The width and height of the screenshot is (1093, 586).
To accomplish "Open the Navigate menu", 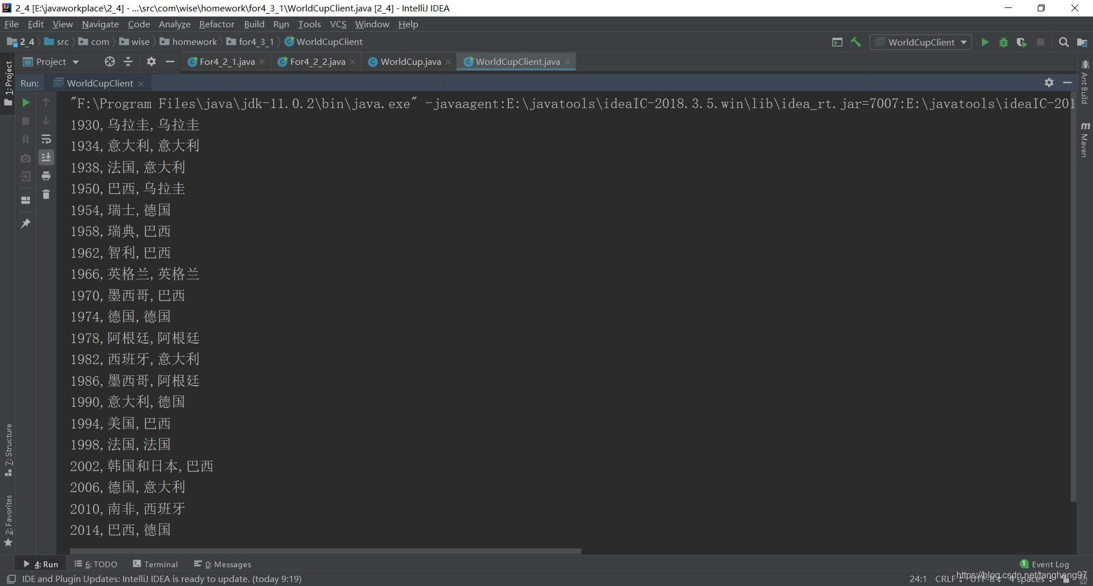I will click(x=100, y=24).
